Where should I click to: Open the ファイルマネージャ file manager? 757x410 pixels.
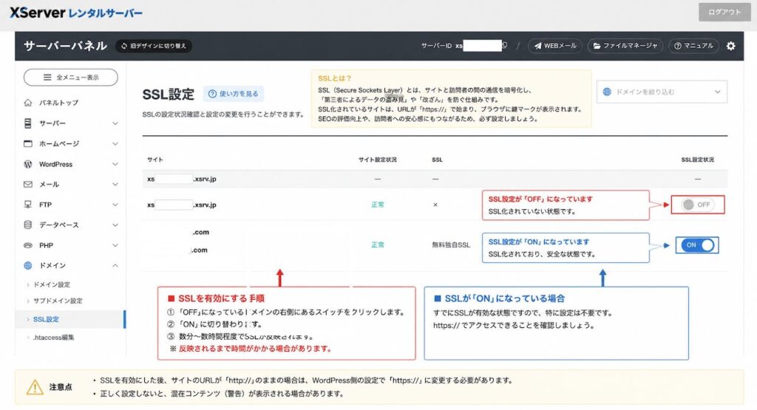(625, 46)
